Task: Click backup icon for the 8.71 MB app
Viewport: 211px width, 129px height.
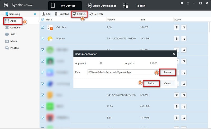Action: 184,50
